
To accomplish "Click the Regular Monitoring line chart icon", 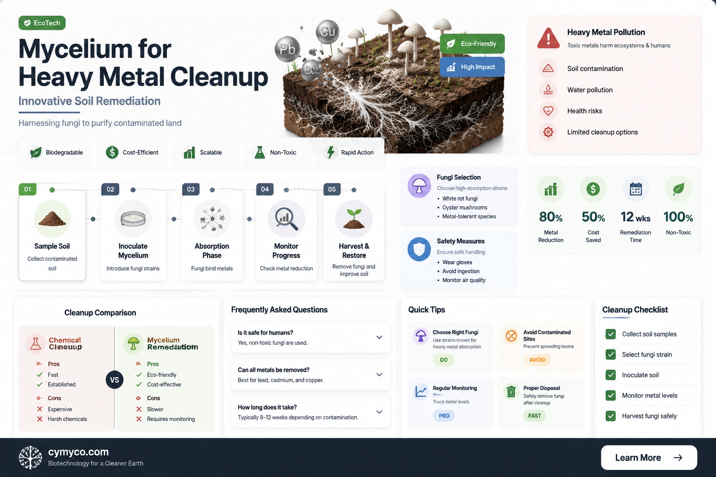I will coord(421,392).
